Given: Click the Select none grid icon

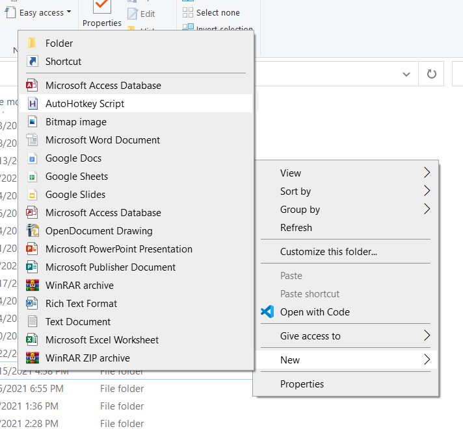Looking at the screenshot, I should click(188, 12).
